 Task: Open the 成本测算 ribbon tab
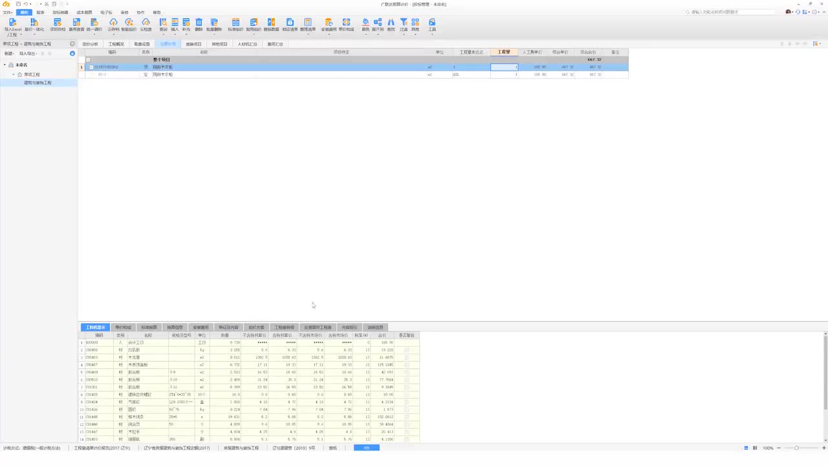coord(84,12)
